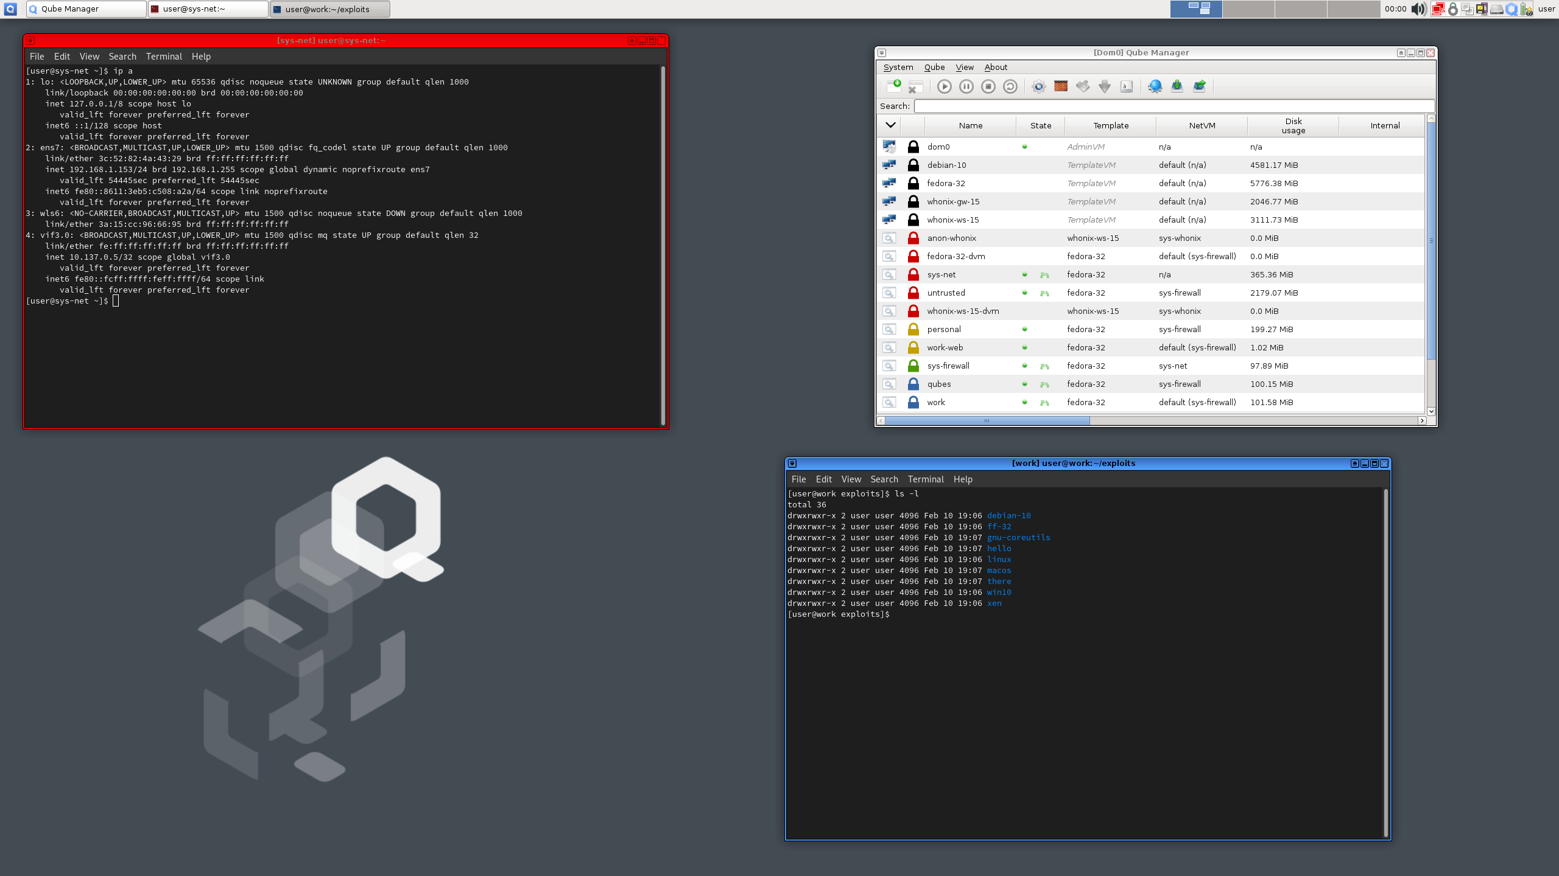Start or resume the selected qube
Viewport: 1559px width, 876px height.
(x=944, y=86)
